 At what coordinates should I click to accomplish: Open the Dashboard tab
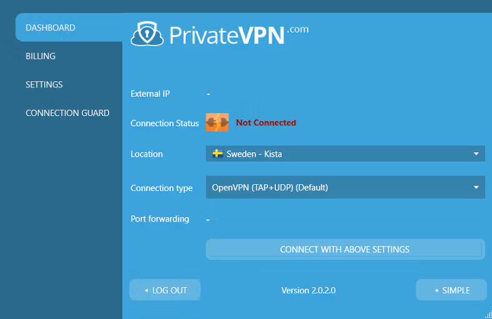51,27
